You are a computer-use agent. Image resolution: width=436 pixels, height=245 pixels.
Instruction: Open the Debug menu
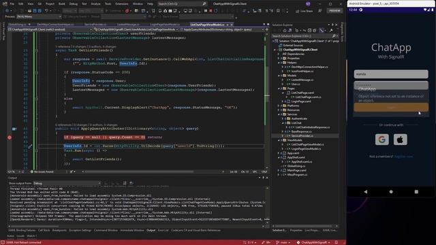[x=74, y=4]
